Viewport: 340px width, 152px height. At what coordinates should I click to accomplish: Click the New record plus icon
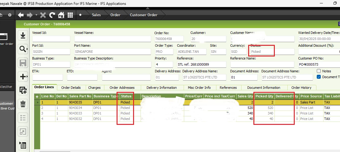tap(23, 76)
